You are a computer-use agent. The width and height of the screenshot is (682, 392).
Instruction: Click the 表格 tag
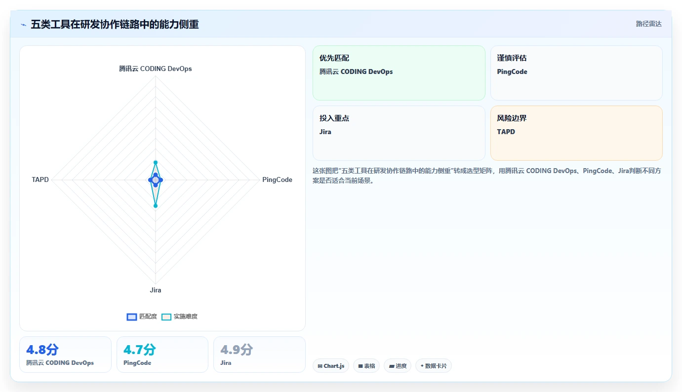pos(366,366)
